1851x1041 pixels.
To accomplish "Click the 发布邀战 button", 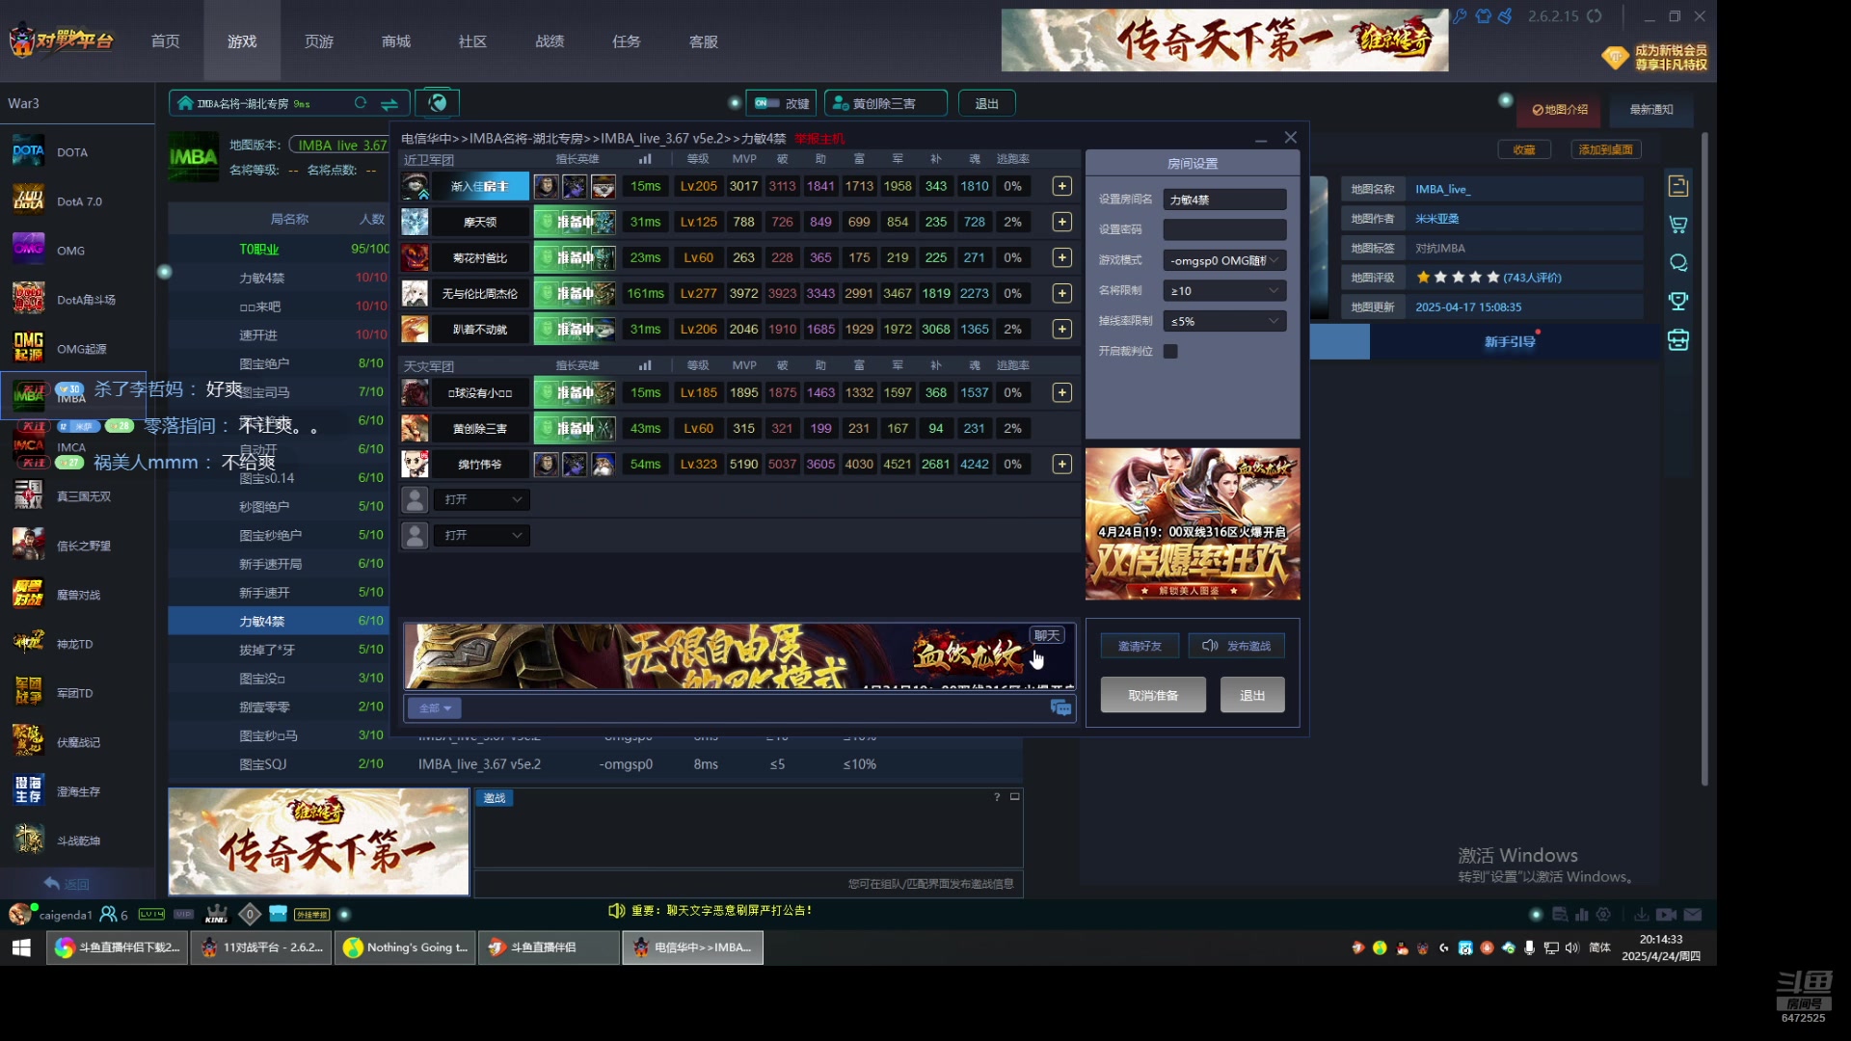I will coord(1237,646).
